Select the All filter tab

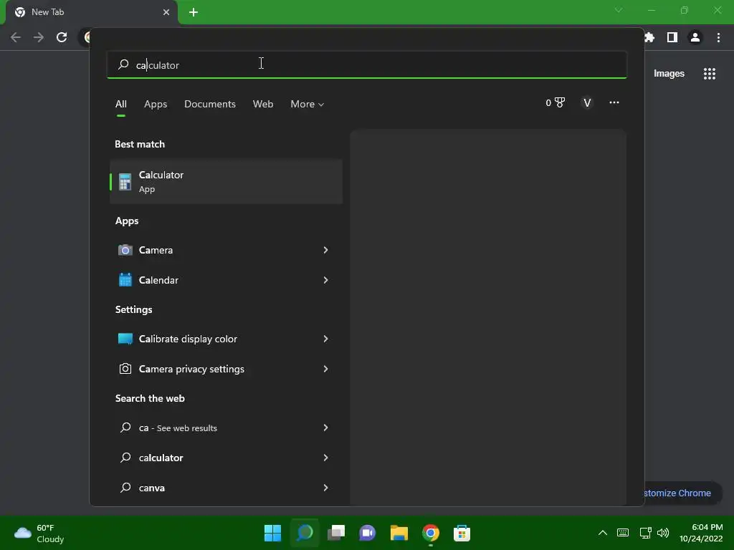point(120,104)
